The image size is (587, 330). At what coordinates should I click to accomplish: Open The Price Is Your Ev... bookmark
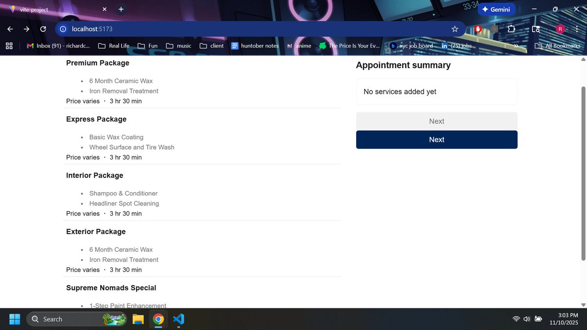[x=349, y=45]
